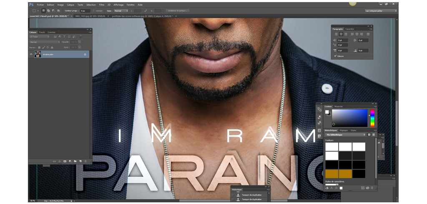Open the Normal blend mode dropdown
The image size is (427, 204).
(45, 42)
